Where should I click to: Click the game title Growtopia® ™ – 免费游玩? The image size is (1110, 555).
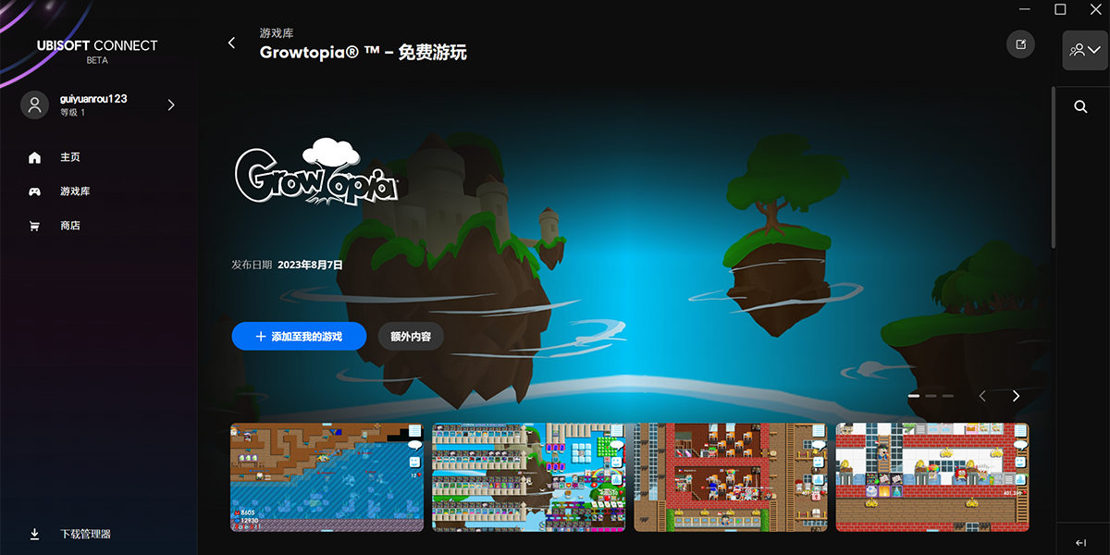point(364,53)
